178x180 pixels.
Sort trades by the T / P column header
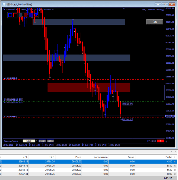point(52,157)
